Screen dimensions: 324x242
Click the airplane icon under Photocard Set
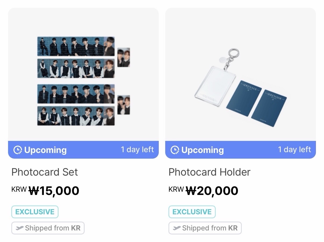coord(20,228)
